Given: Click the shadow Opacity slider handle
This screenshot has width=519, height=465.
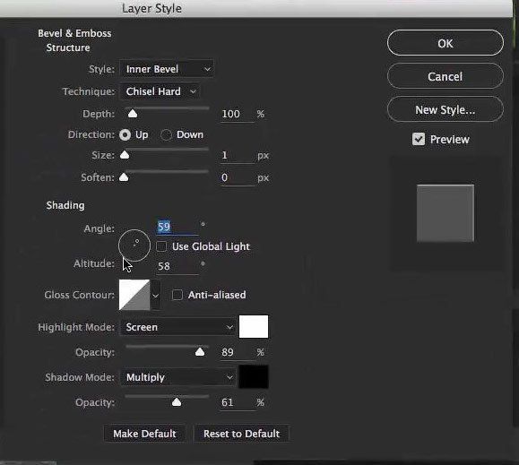Looking at the screenshot, I should (x=177, y=401).
